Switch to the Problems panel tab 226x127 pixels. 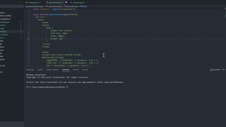pos(30,70)
